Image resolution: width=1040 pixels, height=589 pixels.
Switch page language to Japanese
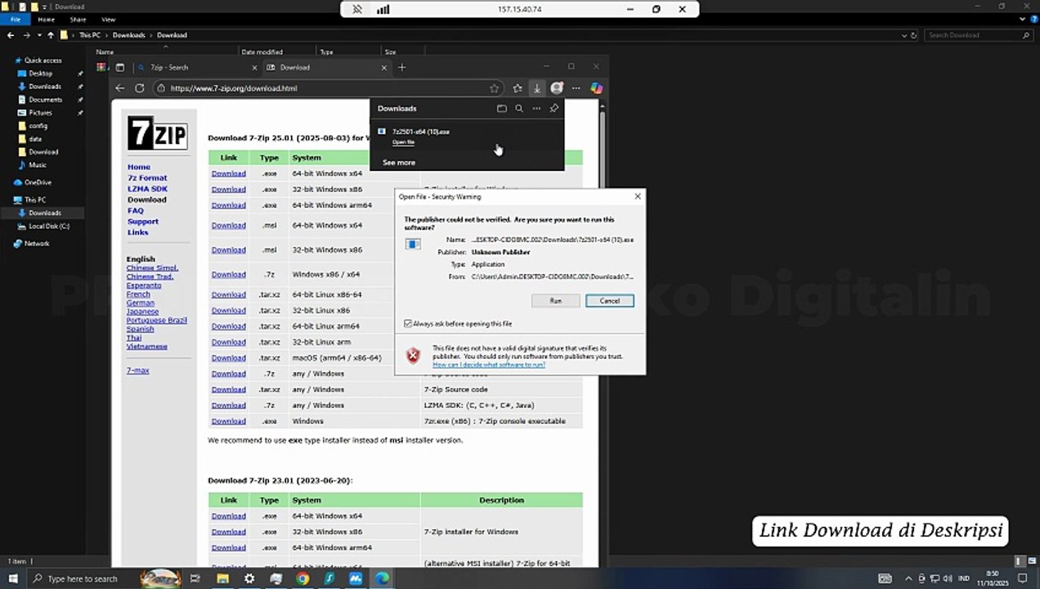(142, 312)
